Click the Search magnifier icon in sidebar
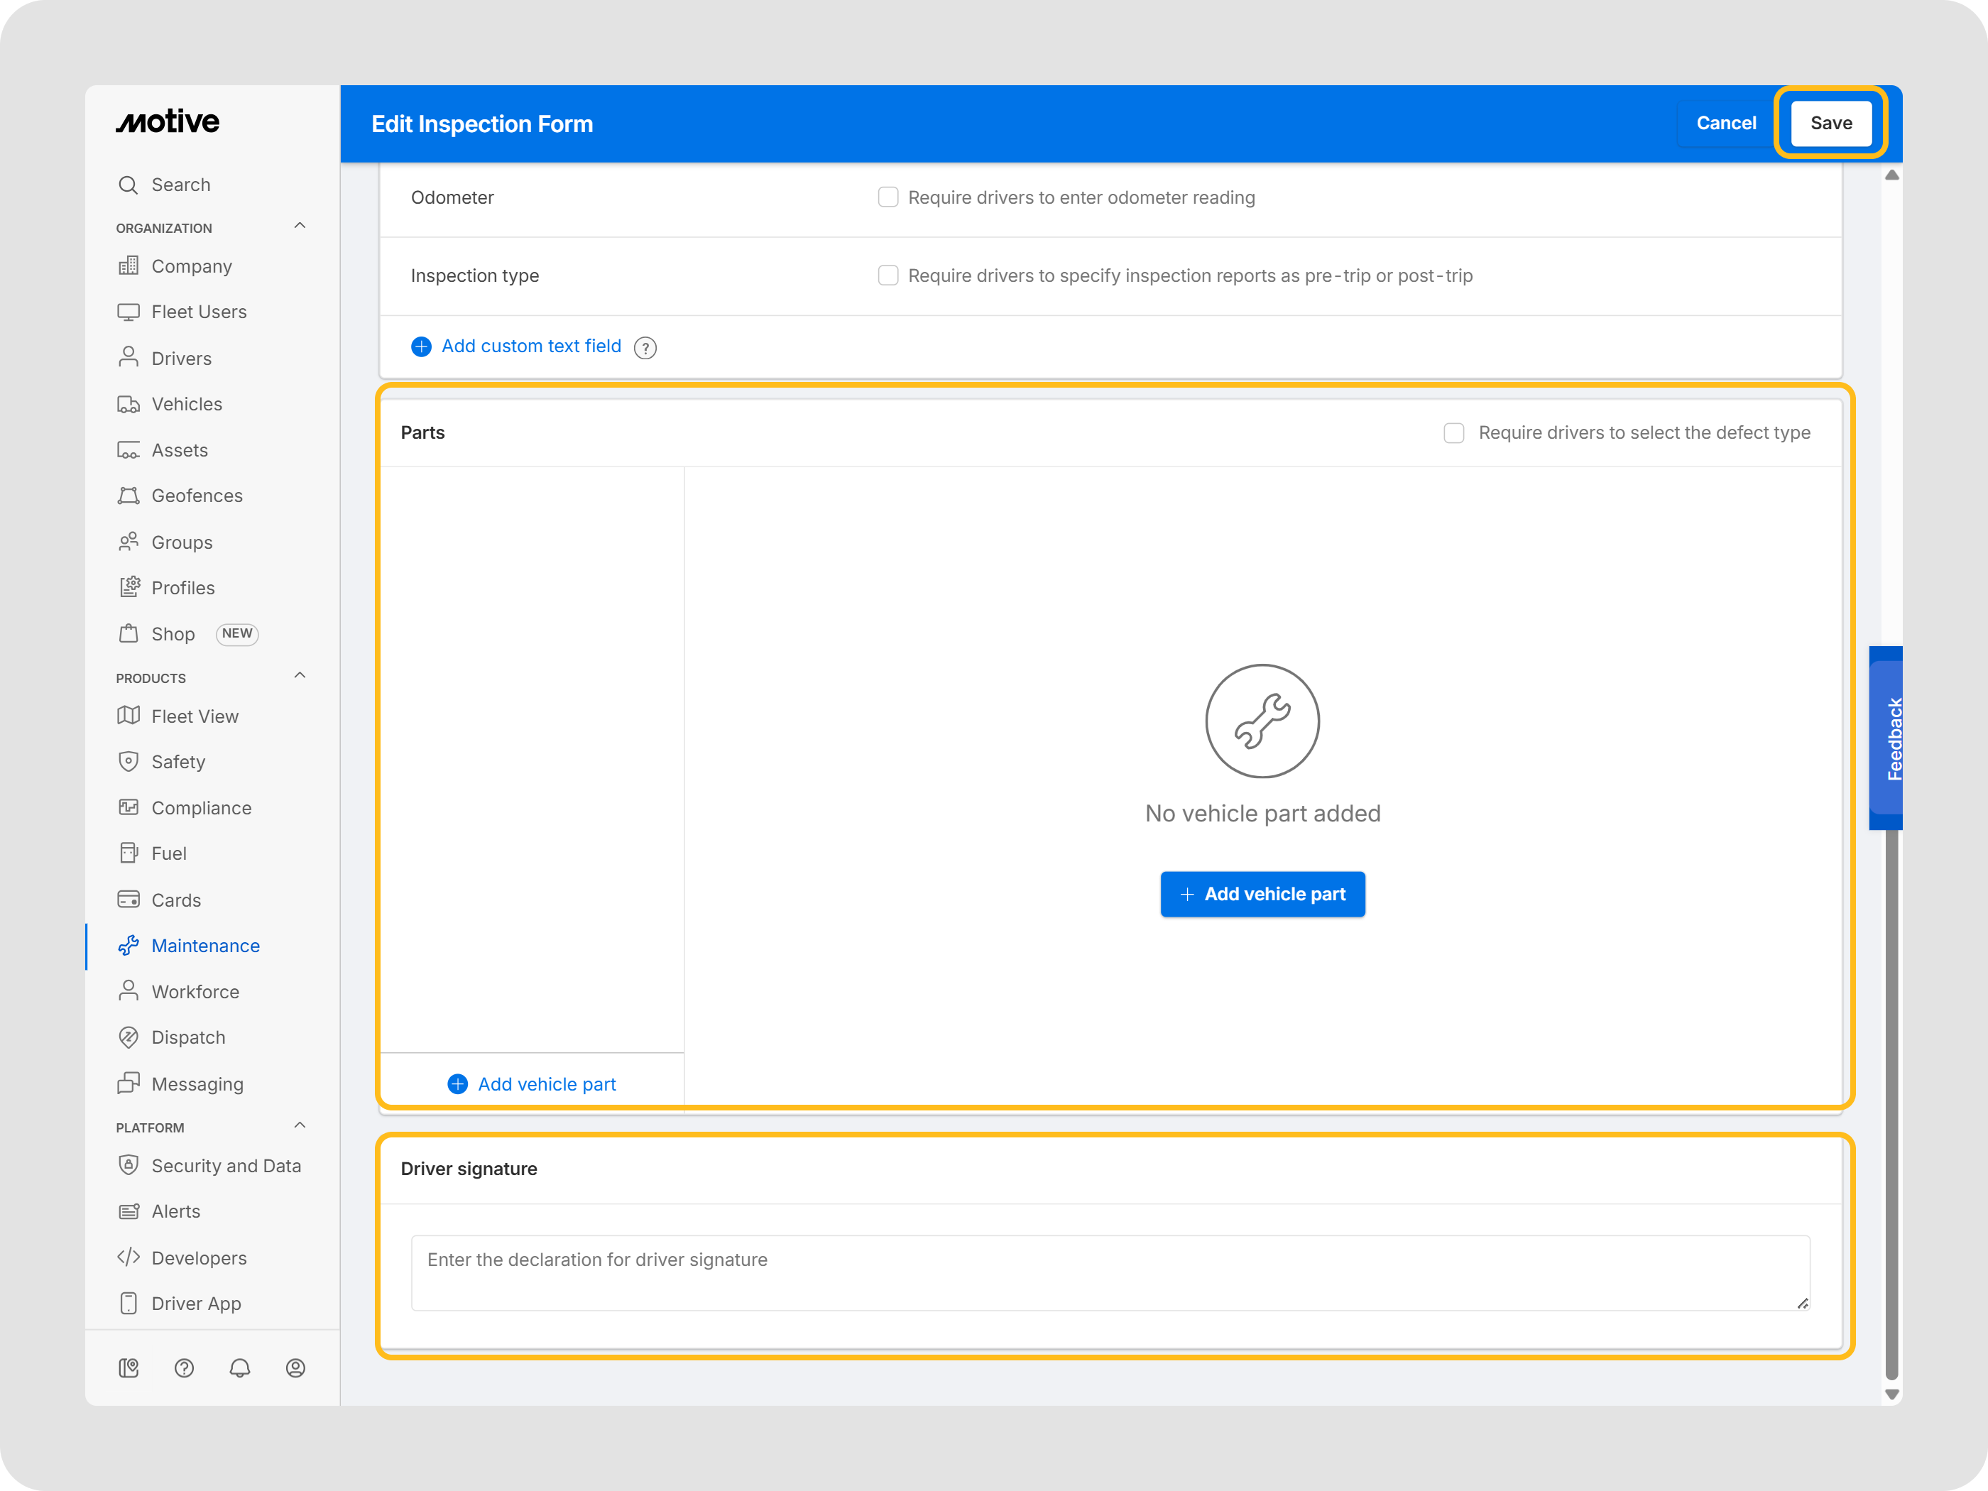This screenshot has width=1988, height=1491. coord(129,185)
